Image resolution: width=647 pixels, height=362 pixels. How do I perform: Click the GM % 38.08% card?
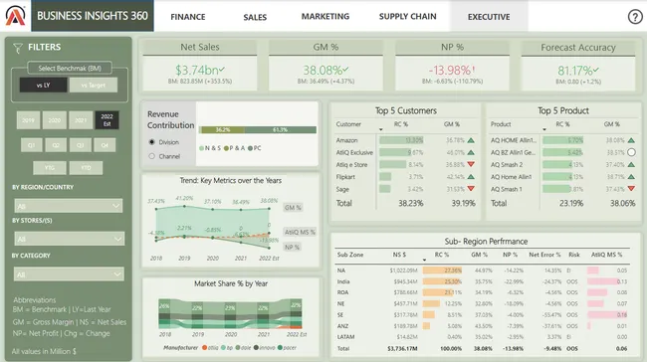pos(325,66)
